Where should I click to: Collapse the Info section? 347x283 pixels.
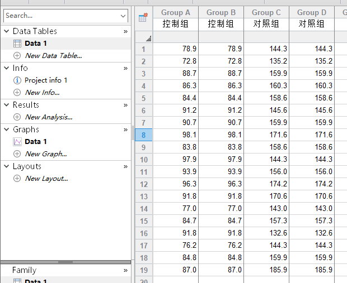tap(7, 68)
